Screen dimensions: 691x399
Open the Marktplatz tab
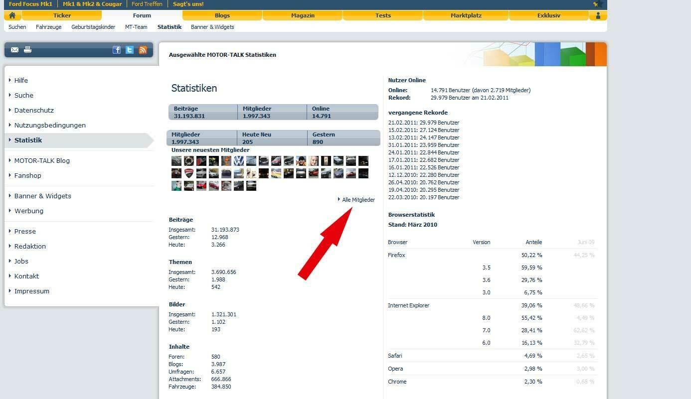click(x=466, y=15)
